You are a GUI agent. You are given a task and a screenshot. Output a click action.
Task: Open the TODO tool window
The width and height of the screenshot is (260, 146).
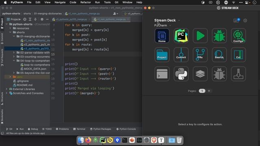pos(47,129)
